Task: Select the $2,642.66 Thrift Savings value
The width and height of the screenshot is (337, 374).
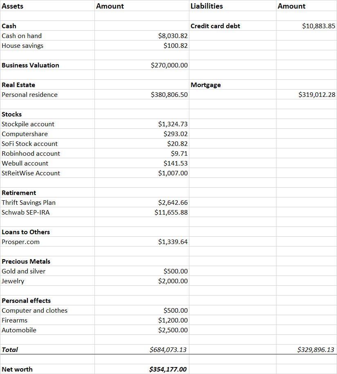Action: (173, 202)
